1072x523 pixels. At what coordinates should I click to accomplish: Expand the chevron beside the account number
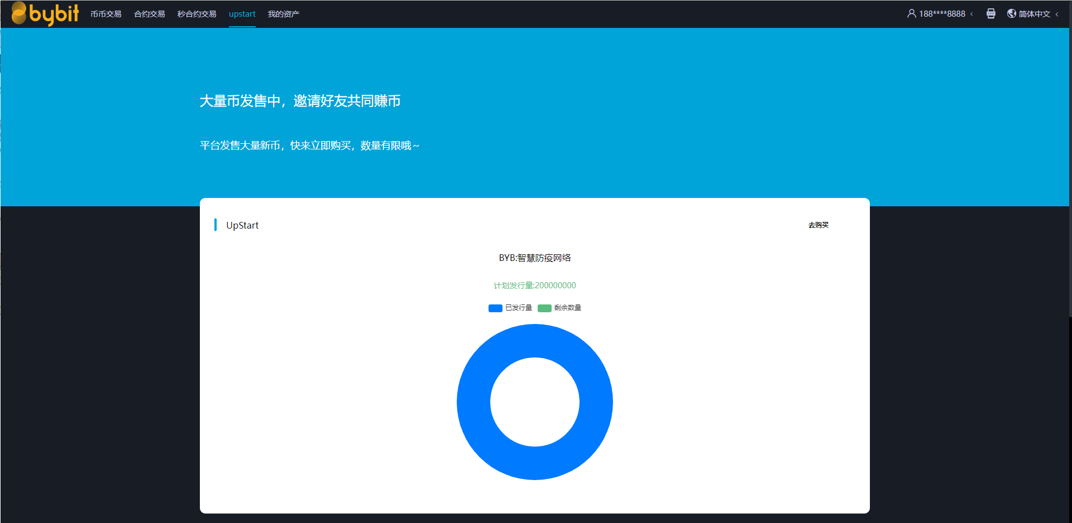click(x=972, y=14)
